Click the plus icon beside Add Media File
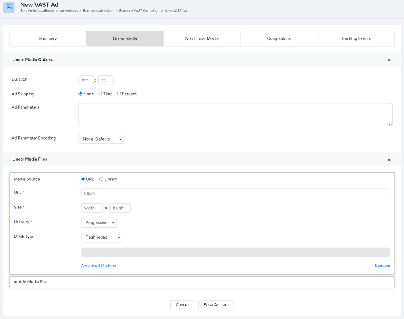This screenshot has height=319, width=404. (x=15, y=282)
